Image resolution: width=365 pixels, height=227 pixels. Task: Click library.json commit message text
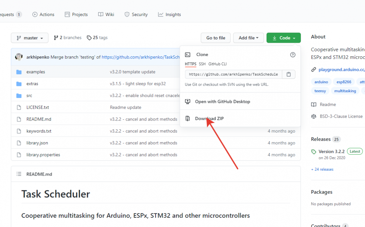(143, 143)
